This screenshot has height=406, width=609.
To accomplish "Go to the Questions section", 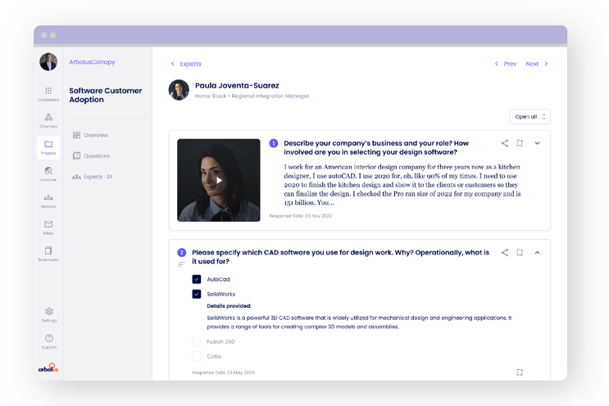I will pos(91,156).
